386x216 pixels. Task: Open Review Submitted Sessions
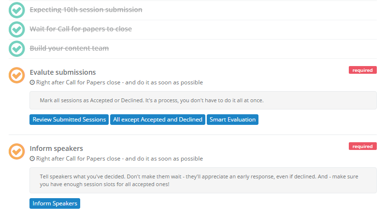[69, 120]
